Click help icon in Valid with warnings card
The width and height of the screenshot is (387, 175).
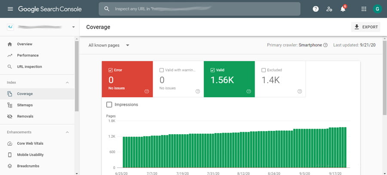pos(198,91)
